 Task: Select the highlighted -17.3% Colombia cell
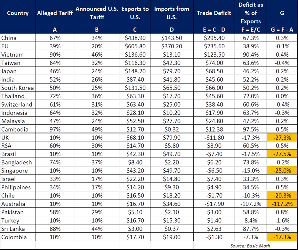point(282,237)
